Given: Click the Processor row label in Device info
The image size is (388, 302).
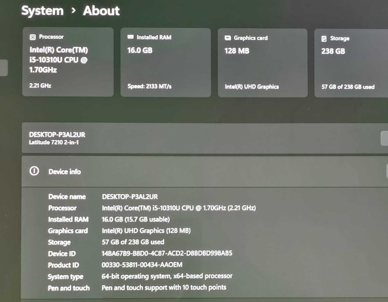Looking at the screenshot, I should coord(62,208).
